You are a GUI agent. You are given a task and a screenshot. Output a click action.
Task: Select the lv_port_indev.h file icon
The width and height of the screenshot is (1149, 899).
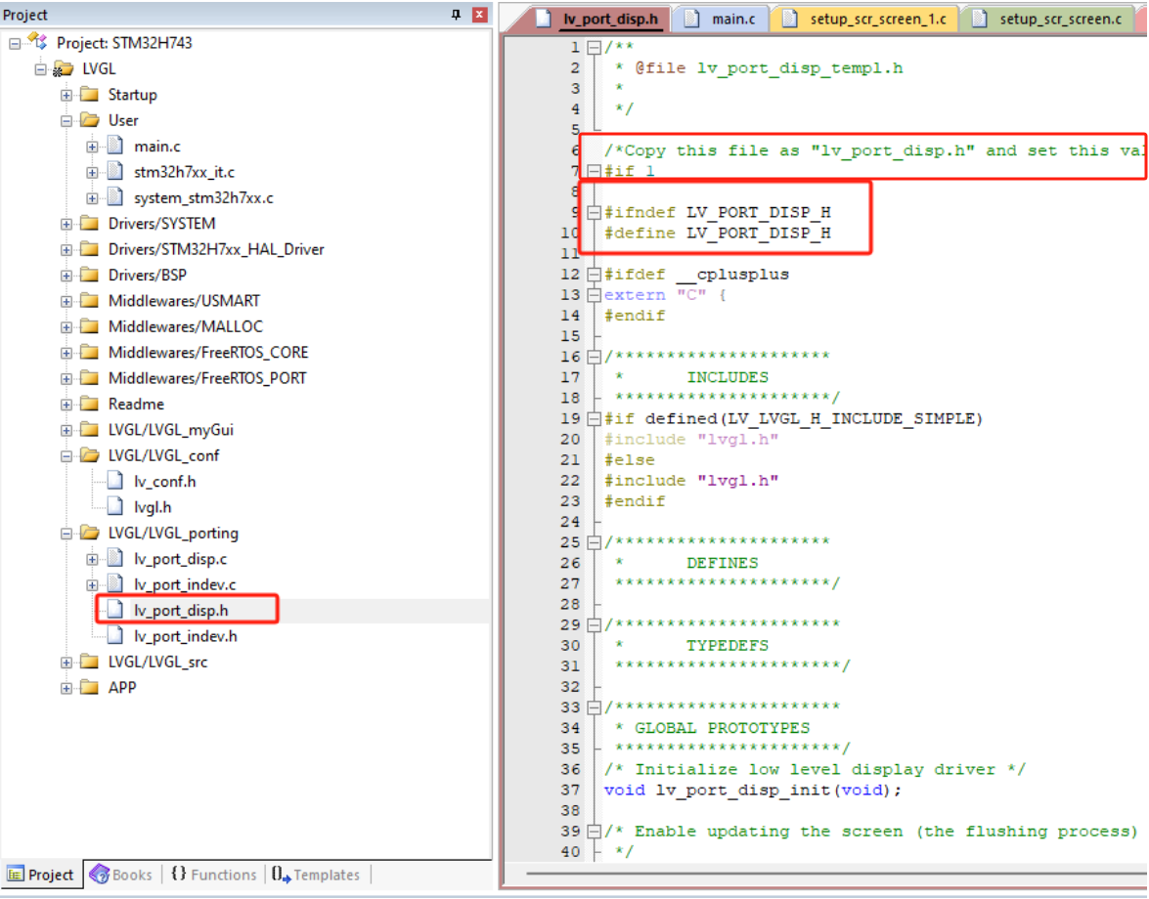115,635
